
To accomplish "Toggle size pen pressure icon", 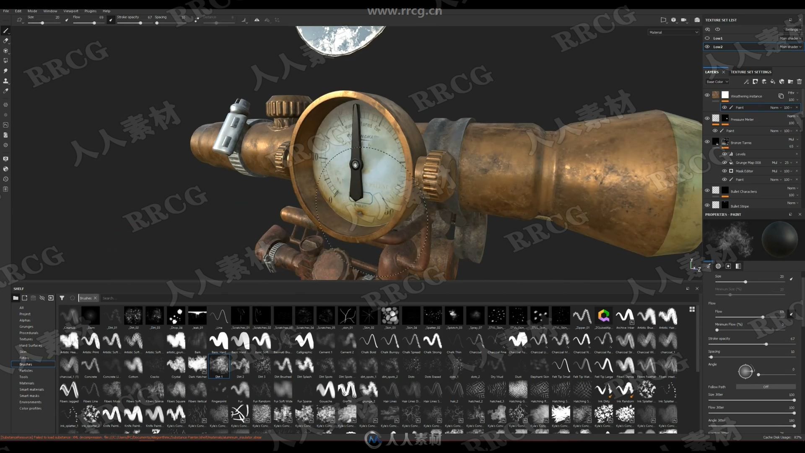I will [67, 20].
